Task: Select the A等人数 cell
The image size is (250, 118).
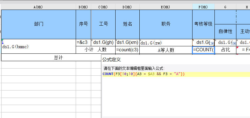Action: point(166,50)
